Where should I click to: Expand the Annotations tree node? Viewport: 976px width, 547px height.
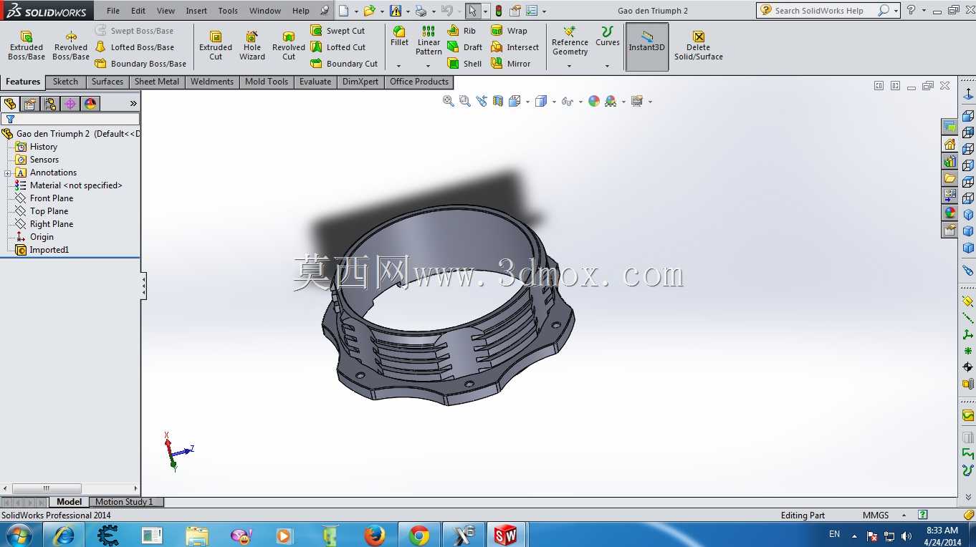click(7, 173)
